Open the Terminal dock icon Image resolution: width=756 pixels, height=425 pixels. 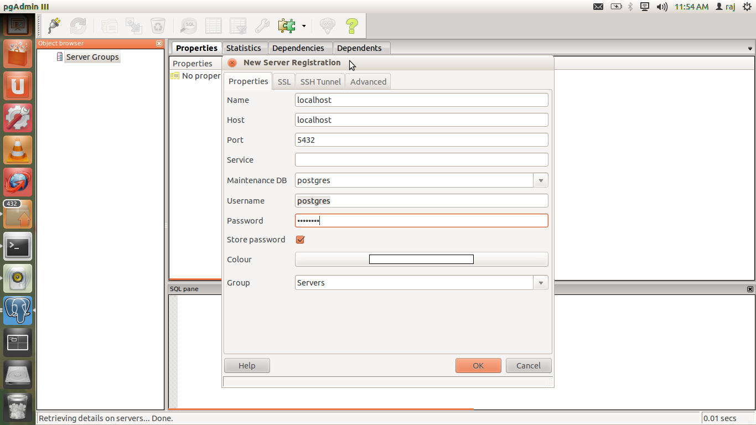(x=18, y=247)
